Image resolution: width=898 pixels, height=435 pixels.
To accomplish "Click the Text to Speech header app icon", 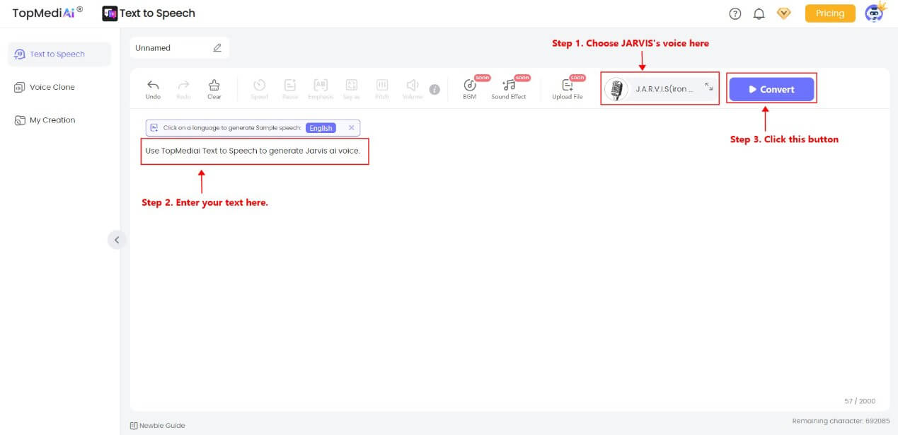I will [110, 13].
